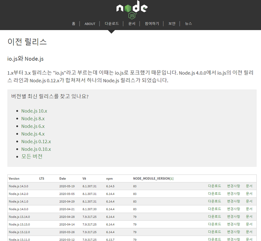This screenshot has height=241, width=261.
Task: Open 문서 for Node.js 14.0.0
Action: coord(249,209)
